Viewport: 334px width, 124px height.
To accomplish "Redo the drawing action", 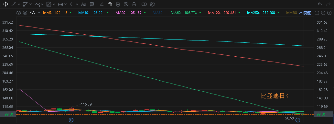I will [x=328, y=4].
